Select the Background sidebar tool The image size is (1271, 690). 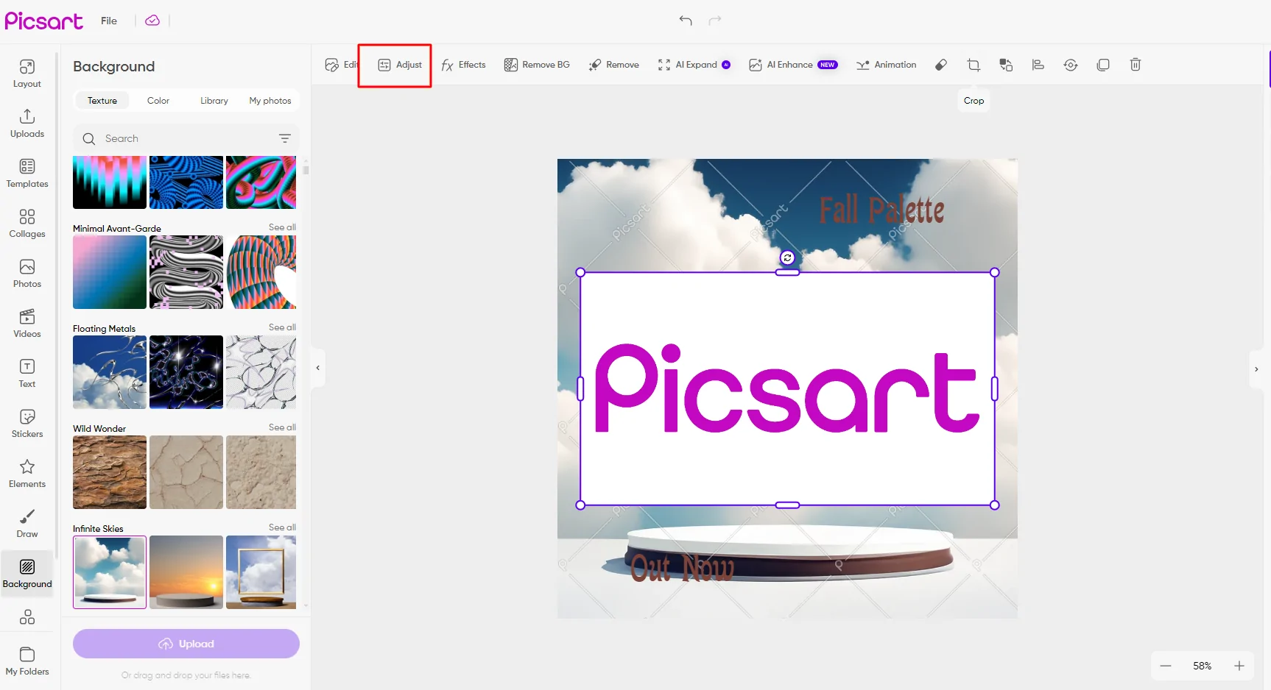pyautogui.click(x=27, y=574)
